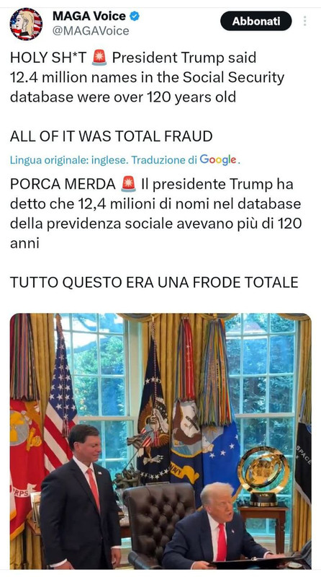321x577 pixels.
Task: Click the gold trophy in the video
Action: [263, 476]
